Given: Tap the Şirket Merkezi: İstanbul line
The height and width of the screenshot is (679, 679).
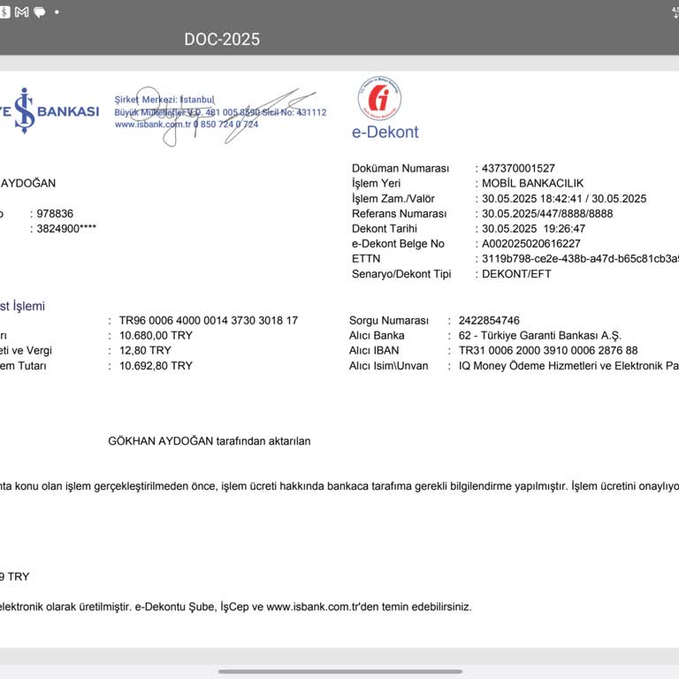Looking at the screenshot, I should [164, 100].
